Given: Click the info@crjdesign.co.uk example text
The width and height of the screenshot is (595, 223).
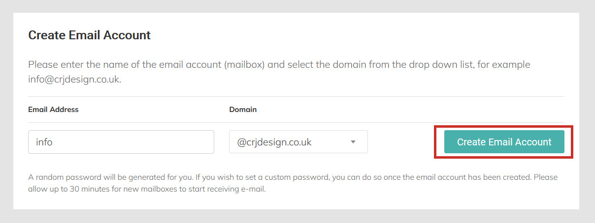Looking at the screenshot, I should click(74, 80).
